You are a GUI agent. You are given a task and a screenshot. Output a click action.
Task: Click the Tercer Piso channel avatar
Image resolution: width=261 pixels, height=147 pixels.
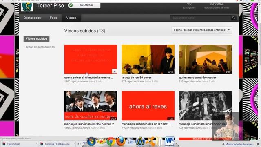27,7
